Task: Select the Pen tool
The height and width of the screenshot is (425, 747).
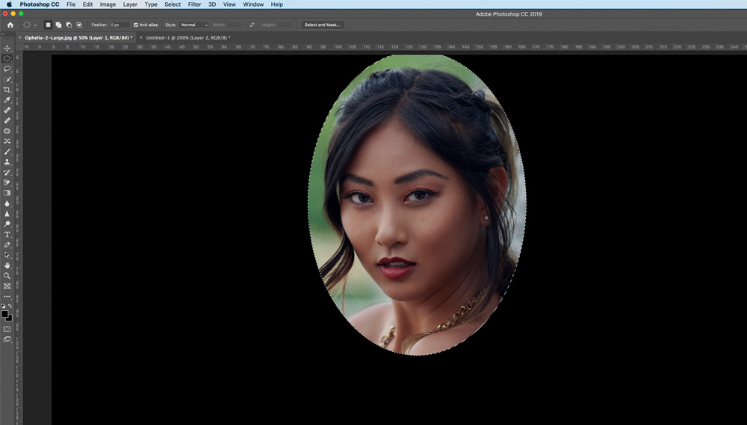Action: (7, 245)
